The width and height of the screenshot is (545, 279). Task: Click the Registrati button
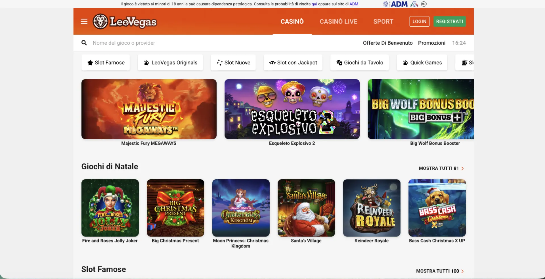(x=450, y=21)
